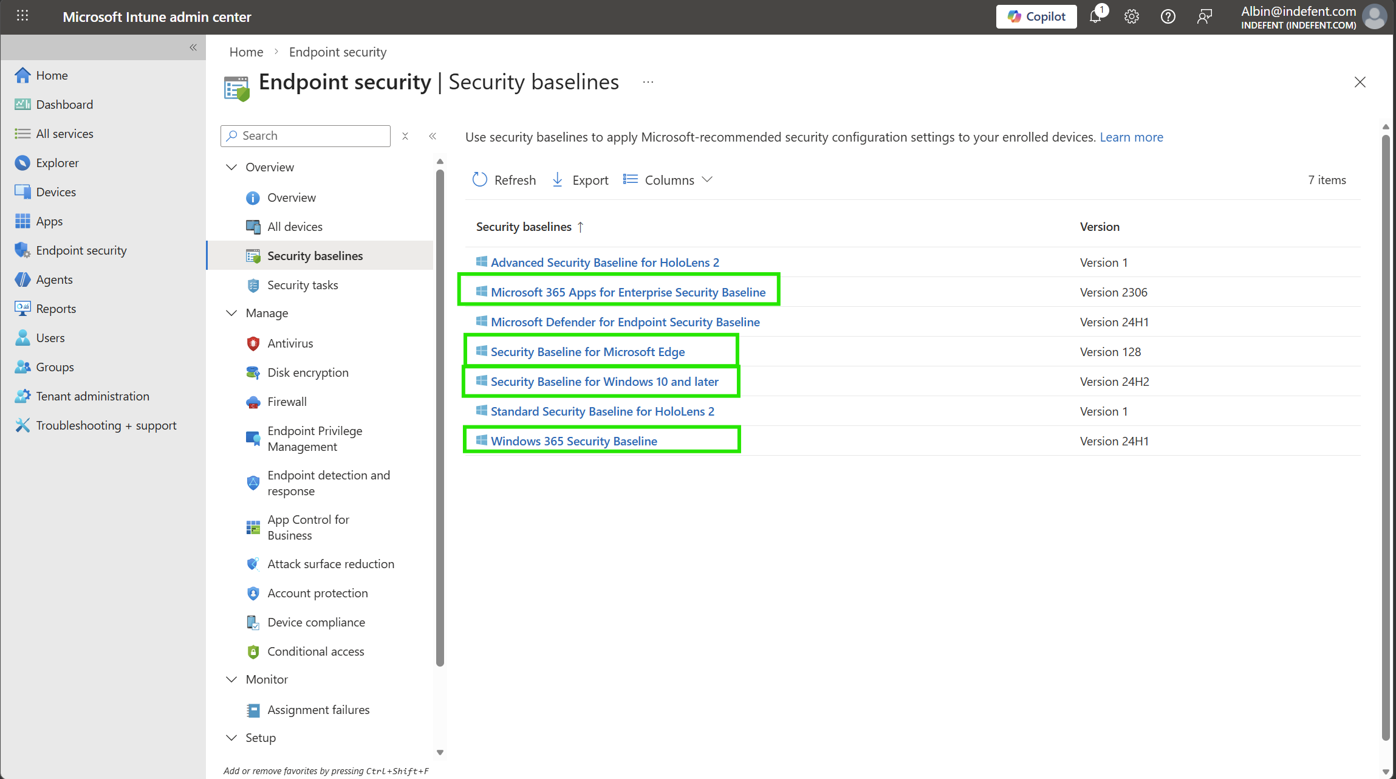Open the Columns dropdown
1396x779 pixels.
coord(668,180)
